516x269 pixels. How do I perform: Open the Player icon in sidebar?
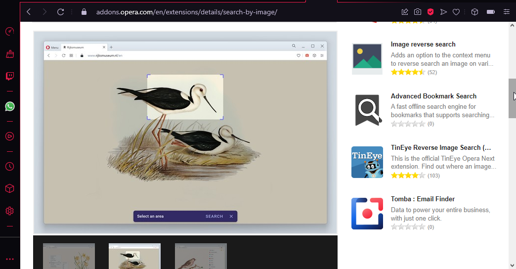click(9, 136)
